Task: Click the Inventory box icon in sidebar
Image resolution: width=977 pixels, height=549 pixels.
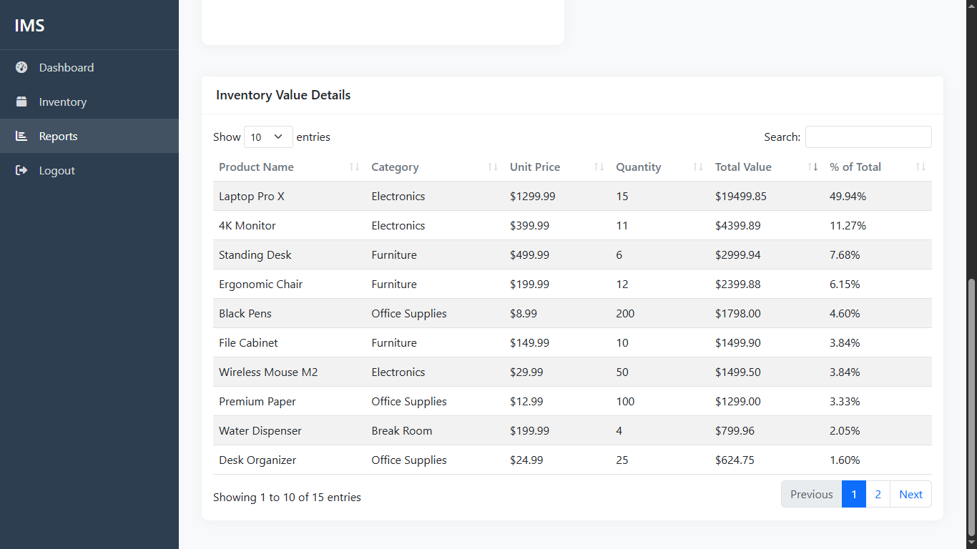Action: tap(21, 102)
